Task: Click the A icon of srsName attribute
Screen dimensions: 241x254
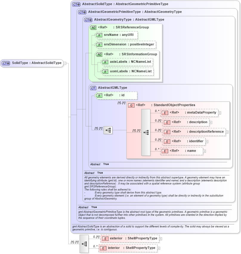Action: click(99, 35)
